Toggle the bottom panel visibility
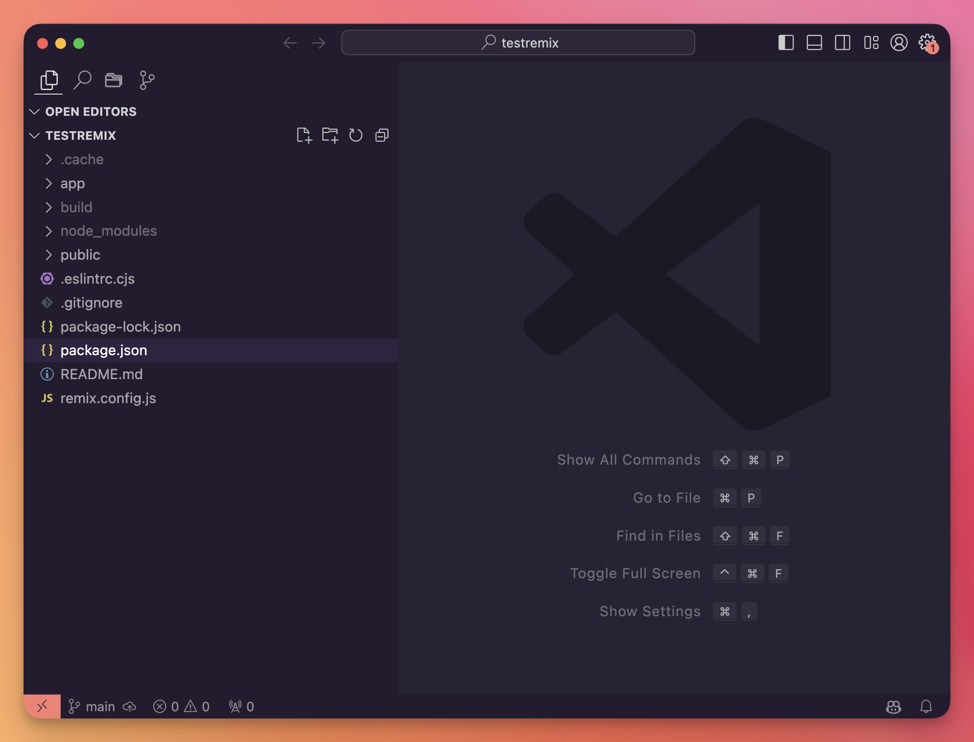Screen dimensions: 974x742 pos(814,43)
